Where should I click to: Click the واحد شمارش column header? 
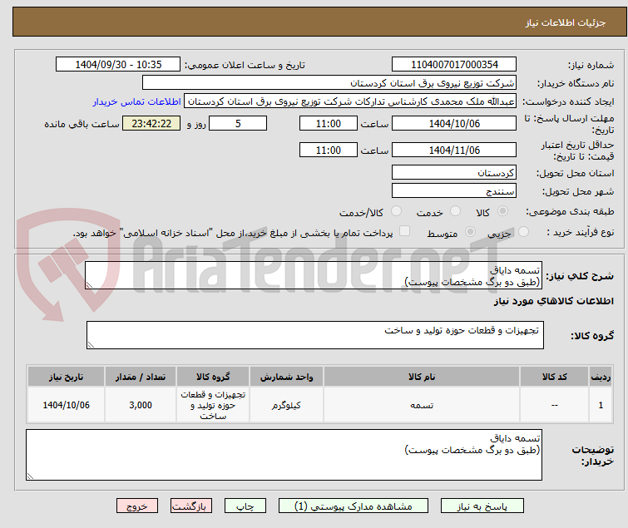[x=286, y=377]
